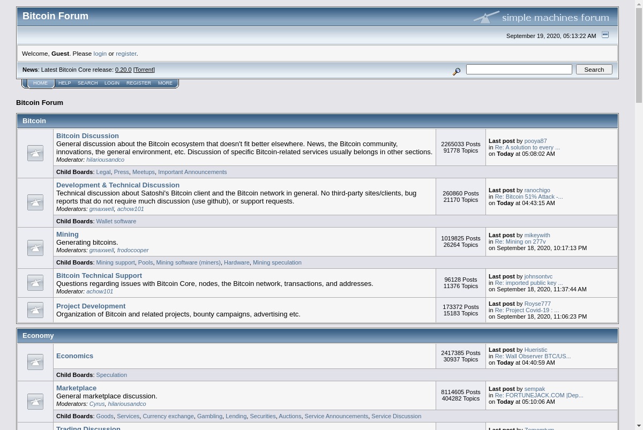Screen dimensions: 643x430
Task: Click the Simple Machines Forum logo
Action: pyautogui.click(x=541, y=17)
